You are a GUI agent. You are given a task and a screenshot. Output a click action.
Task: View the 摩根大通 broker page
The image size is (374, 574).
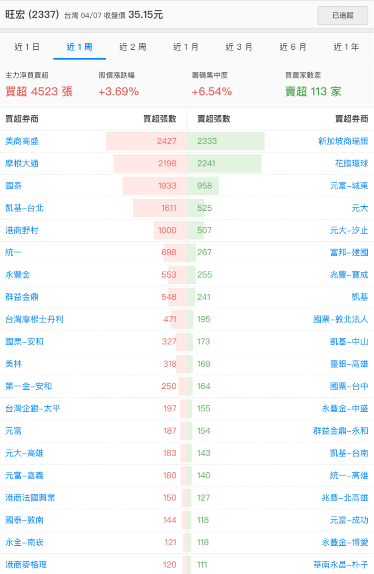[x=21, y=164]
